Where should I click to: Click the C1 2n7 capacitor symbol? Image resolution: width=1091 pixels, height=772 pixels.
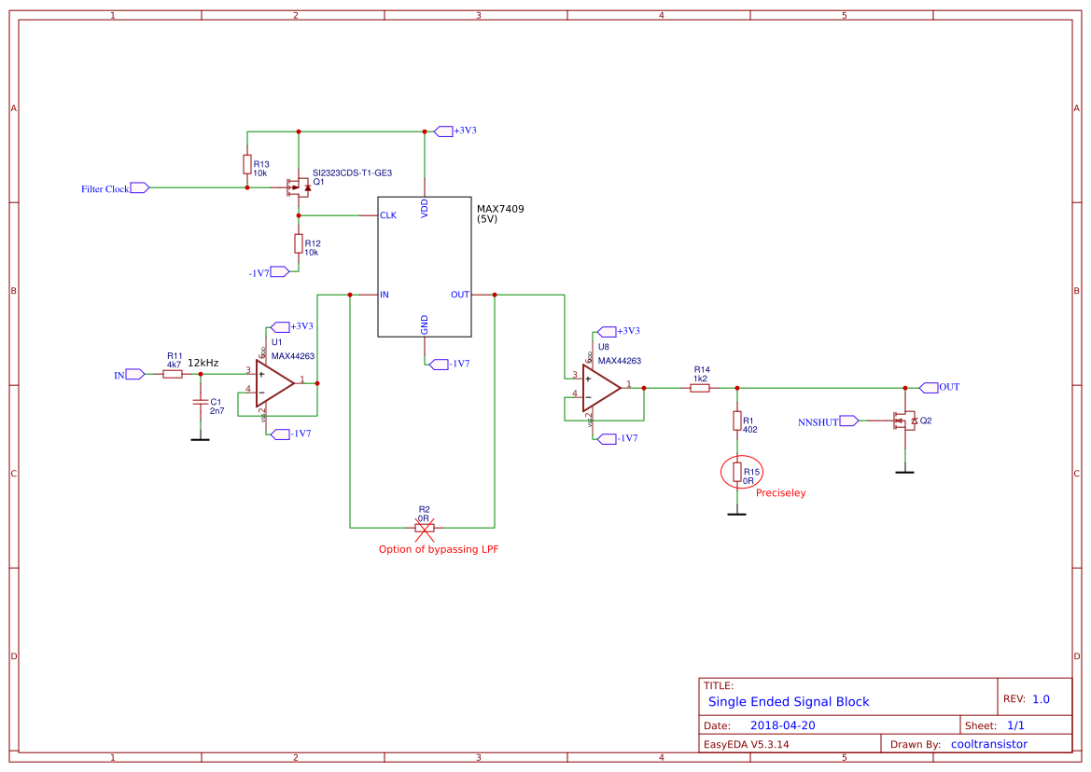199,401
